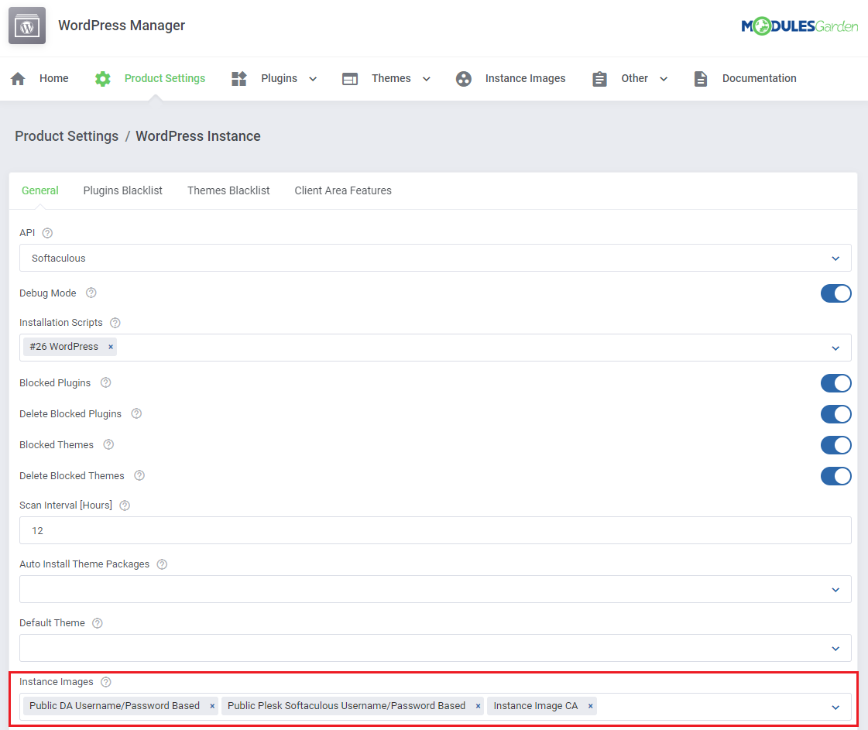
Task: Click the Documentation file icon
Action: [x=700, y=79]
